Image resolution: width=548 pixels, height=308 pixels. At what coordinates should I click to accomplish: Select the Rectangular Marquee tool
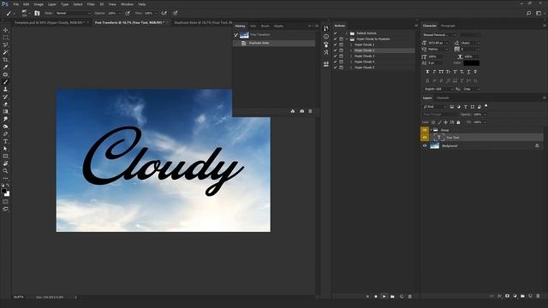tap(5, 38)
